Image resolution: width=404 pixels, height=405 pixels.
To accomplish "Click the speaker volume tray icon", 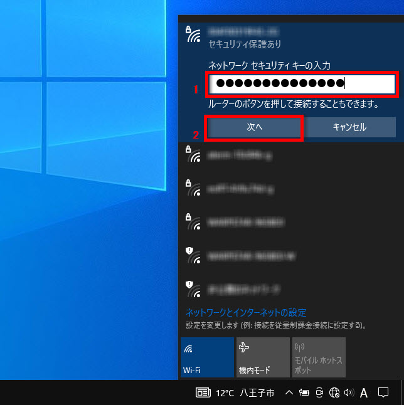I will tap(349, 393).
